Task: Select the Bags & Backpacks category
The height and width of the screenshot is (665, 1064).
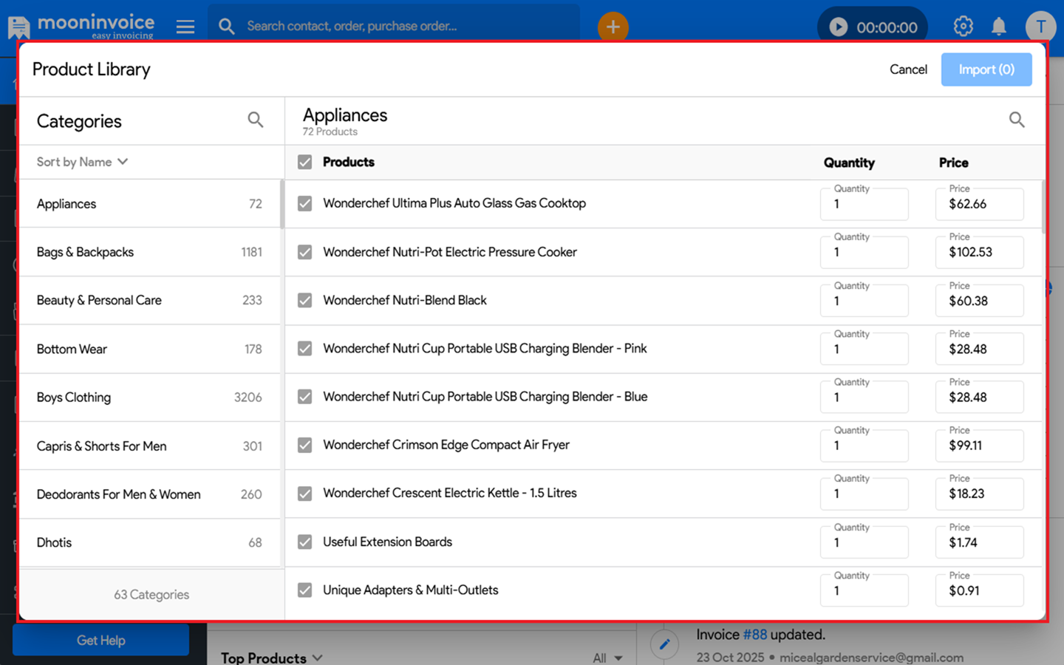Action: coord(149,252)
